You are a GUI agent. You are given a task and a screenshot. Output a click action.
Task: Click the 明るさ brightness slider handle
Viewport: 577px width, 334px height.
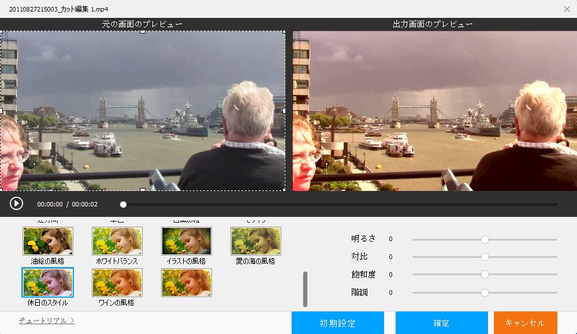click(x=485, y=239)
